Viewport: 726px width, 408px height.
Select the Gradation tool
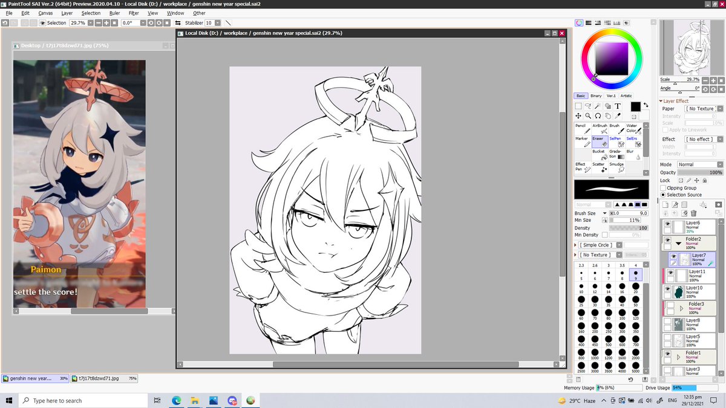point(616,155)
